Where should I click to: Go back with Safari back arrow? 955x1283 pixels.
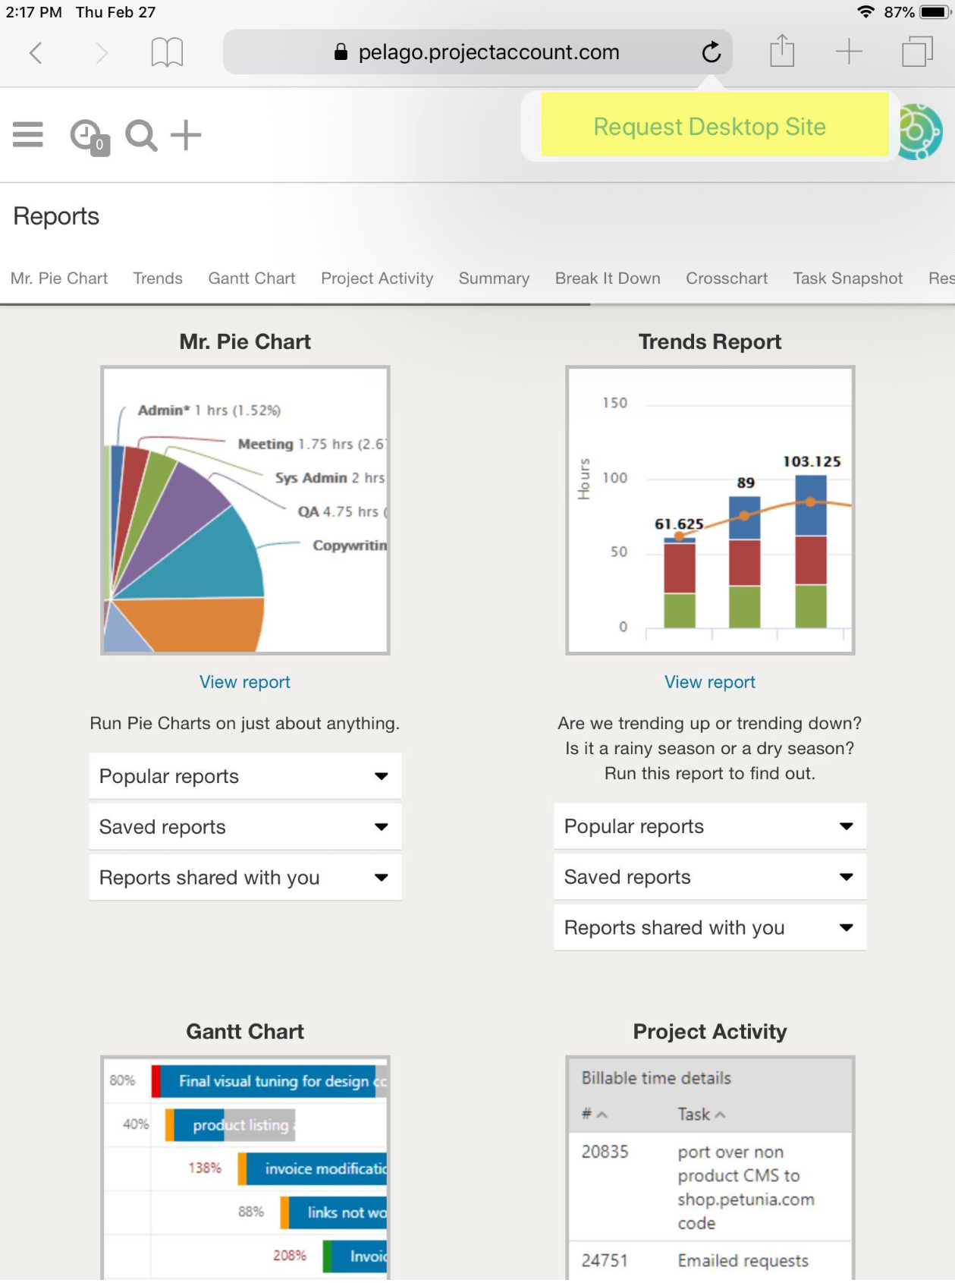pos(36,52)
